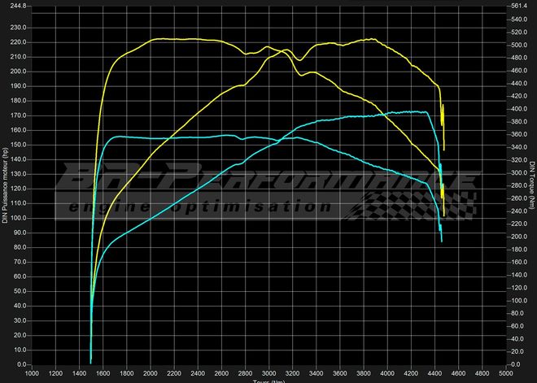Viewport: 537px width, 383px height.
Task: Click the Tours axis title at bottom
Action: pyautogui.click(x=268, y=381)
